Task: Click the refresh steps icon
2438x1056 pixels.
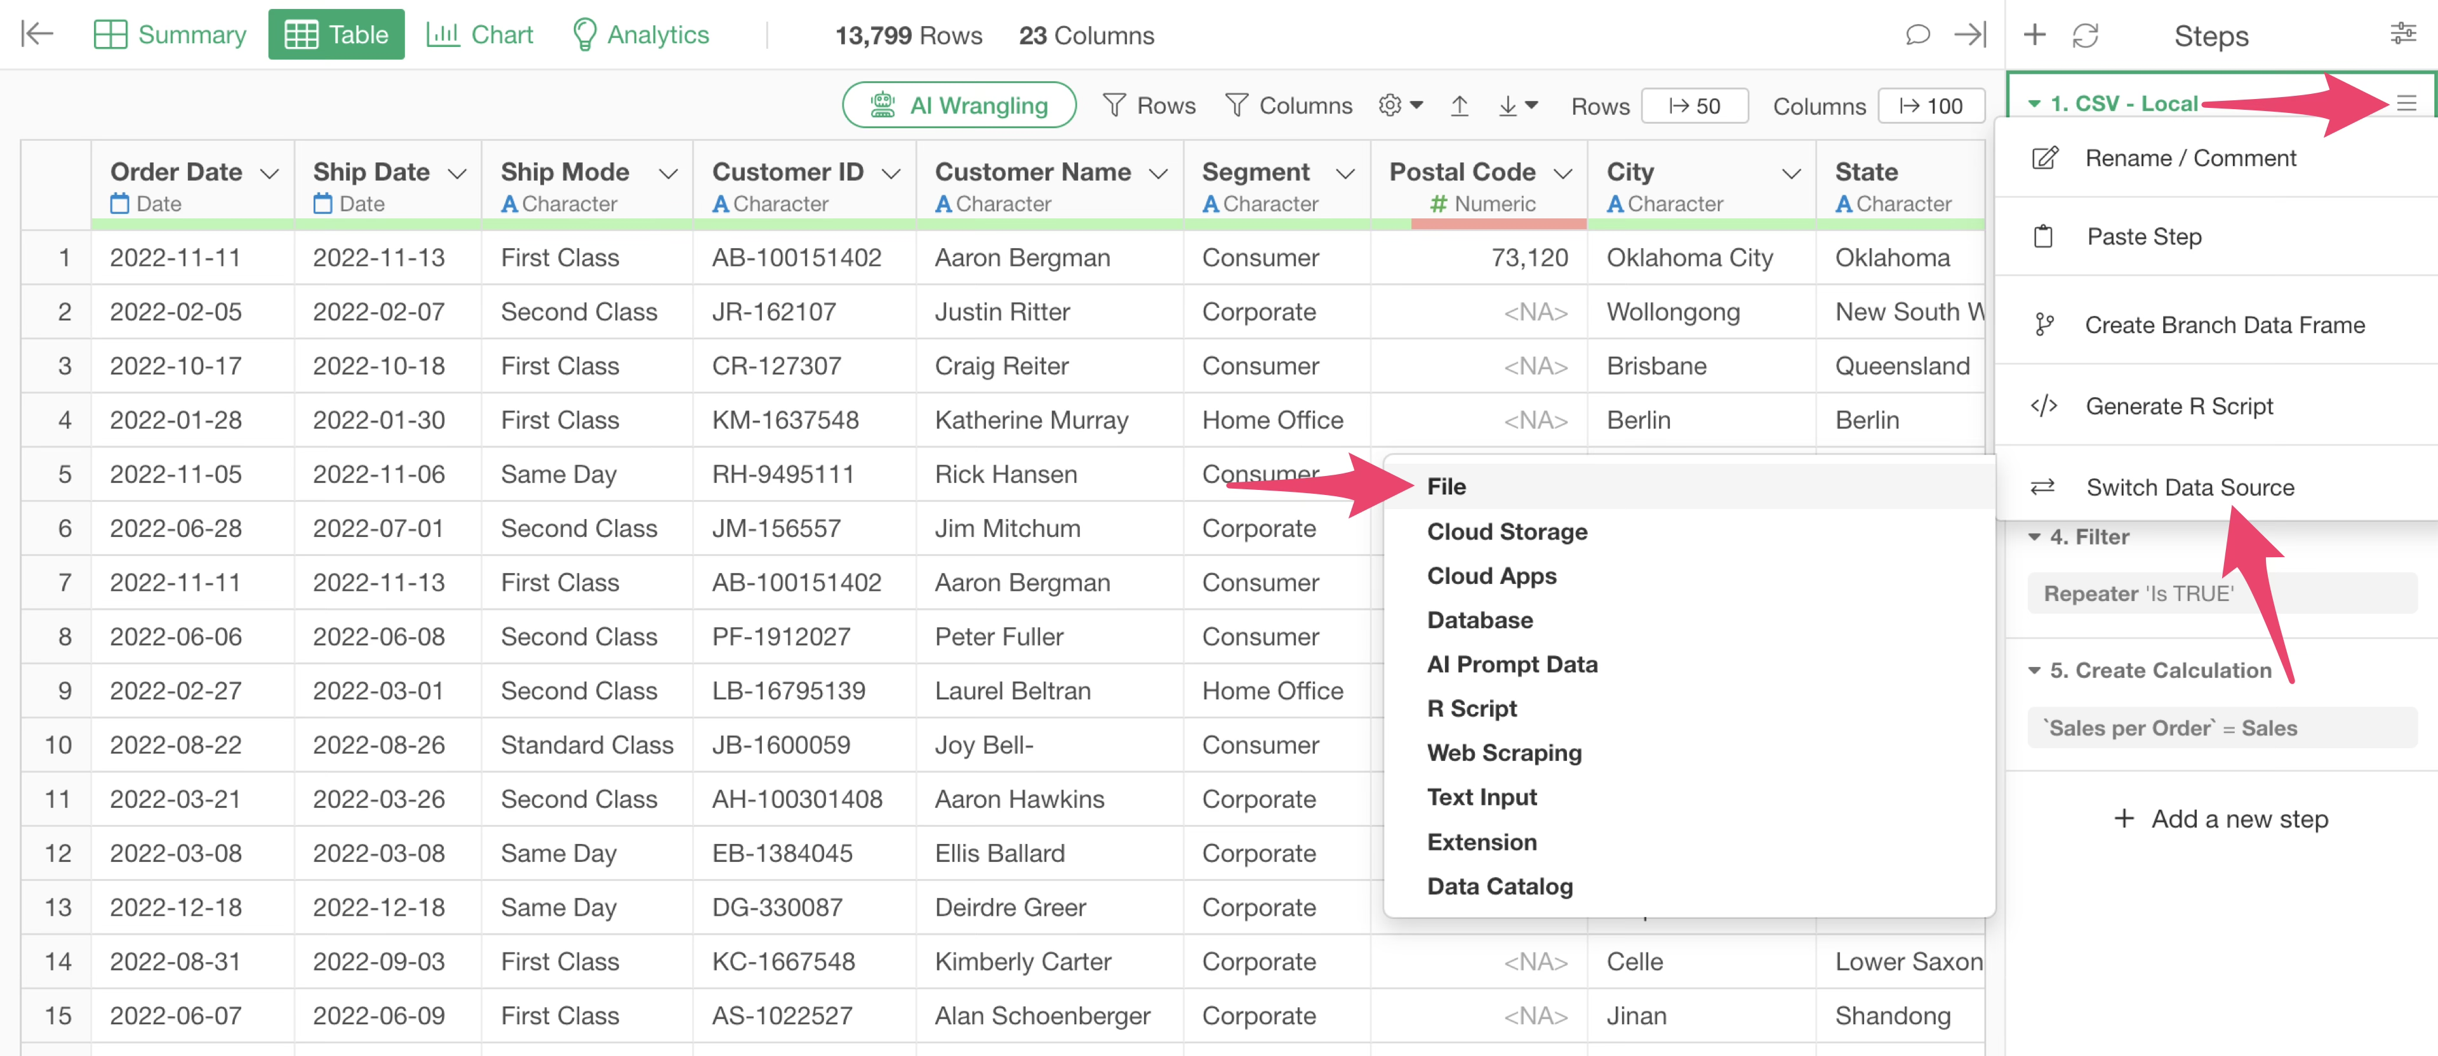Action: coord(2085,35)
